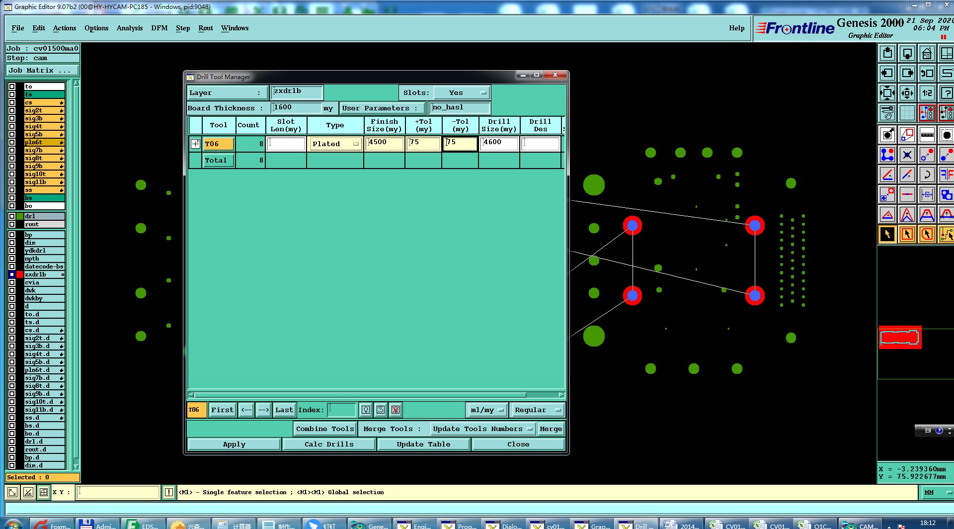This screenshot has width=954, height=529.
Task: Click the red color swatch of layer zxdrlb
Action: coord(20,274)
